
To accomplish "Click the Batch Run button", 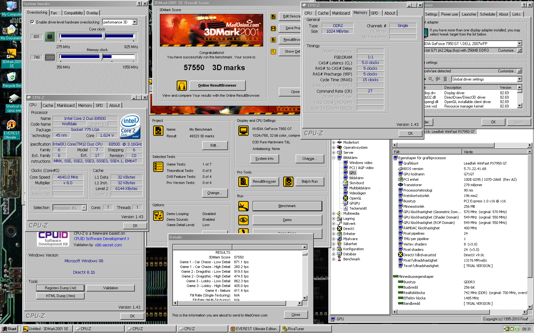I will pos(310,182).
